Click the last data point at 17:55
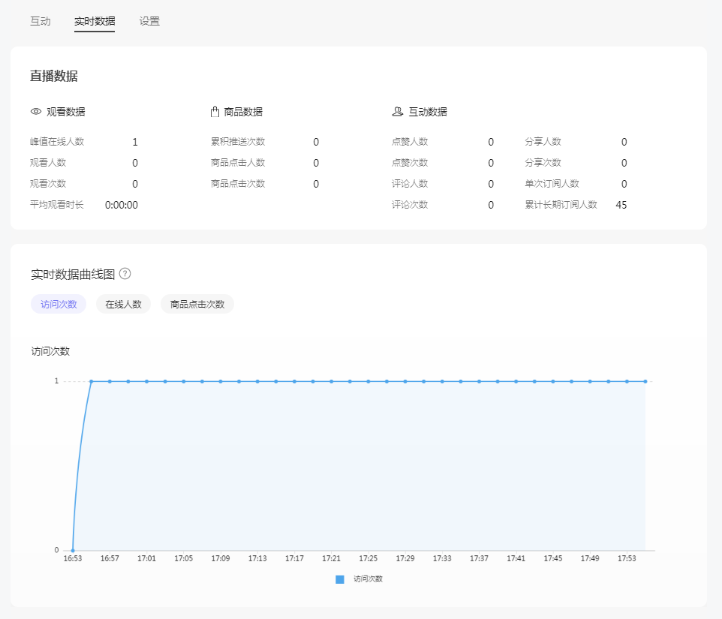722x619 pixels. click(645, 381)
